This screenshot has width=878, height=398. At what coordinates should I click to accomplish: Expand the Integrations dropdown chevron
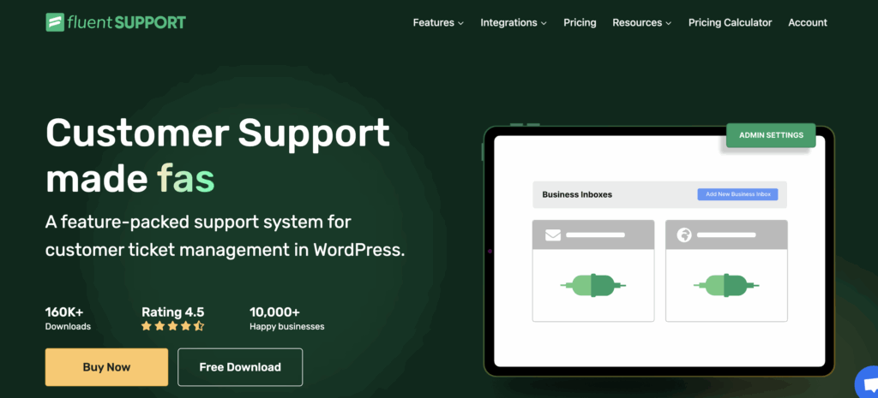(x=543, y=23)
